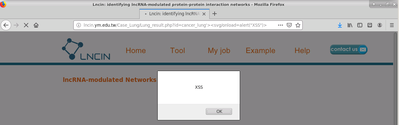This screenshot has height=125, width=399.
Task: Go to the Example page link
Action: [261, 51]
